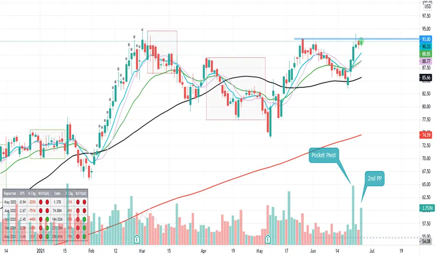Select the green circle marker on the latest candle

(361, 42)
